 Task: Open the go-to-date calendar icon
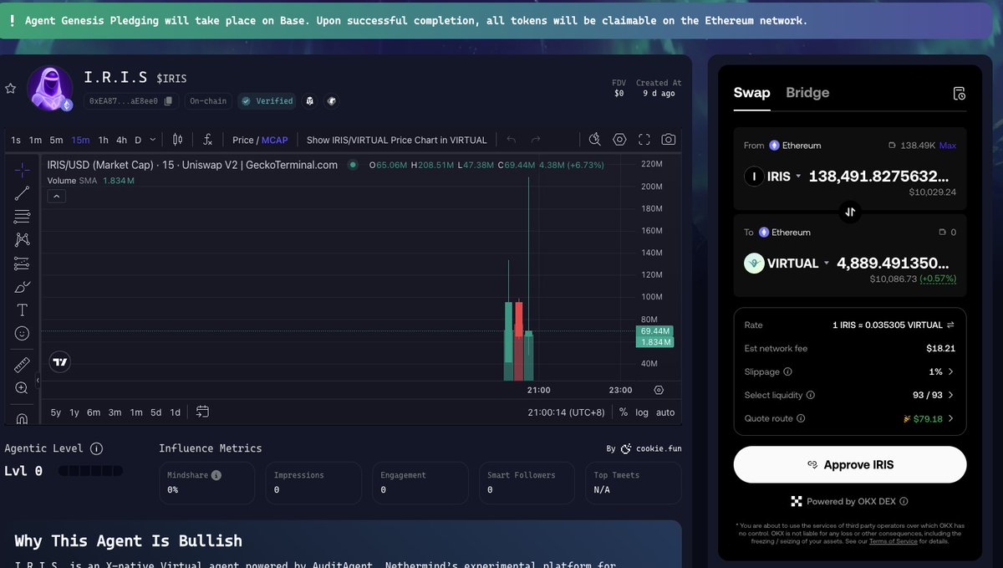[x=202, y=412]
